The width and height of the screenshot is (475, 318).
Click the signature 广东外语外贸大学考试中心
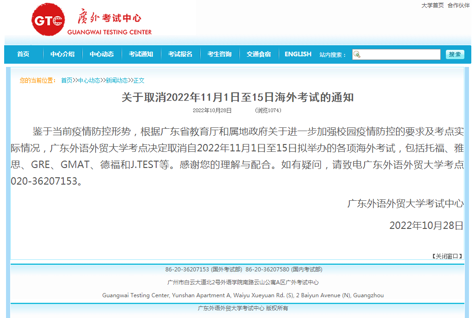click(405, 204)
